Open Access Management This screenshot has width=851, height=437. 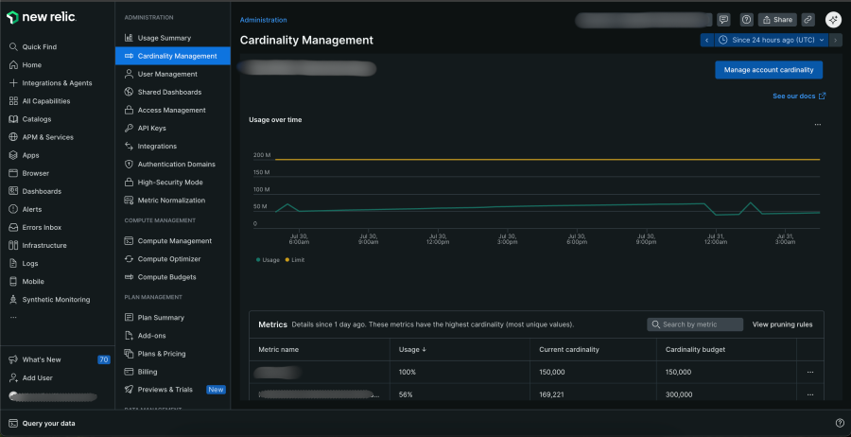tap(165, 110)
